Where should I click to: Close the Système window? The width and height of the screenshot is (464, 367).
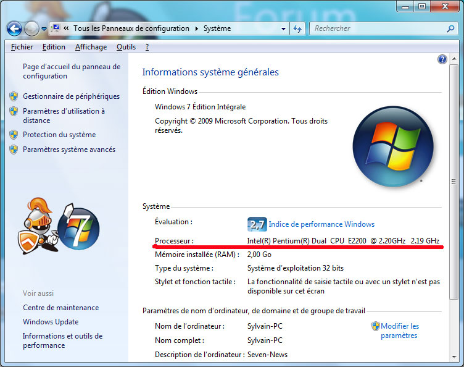coord(445,6)
